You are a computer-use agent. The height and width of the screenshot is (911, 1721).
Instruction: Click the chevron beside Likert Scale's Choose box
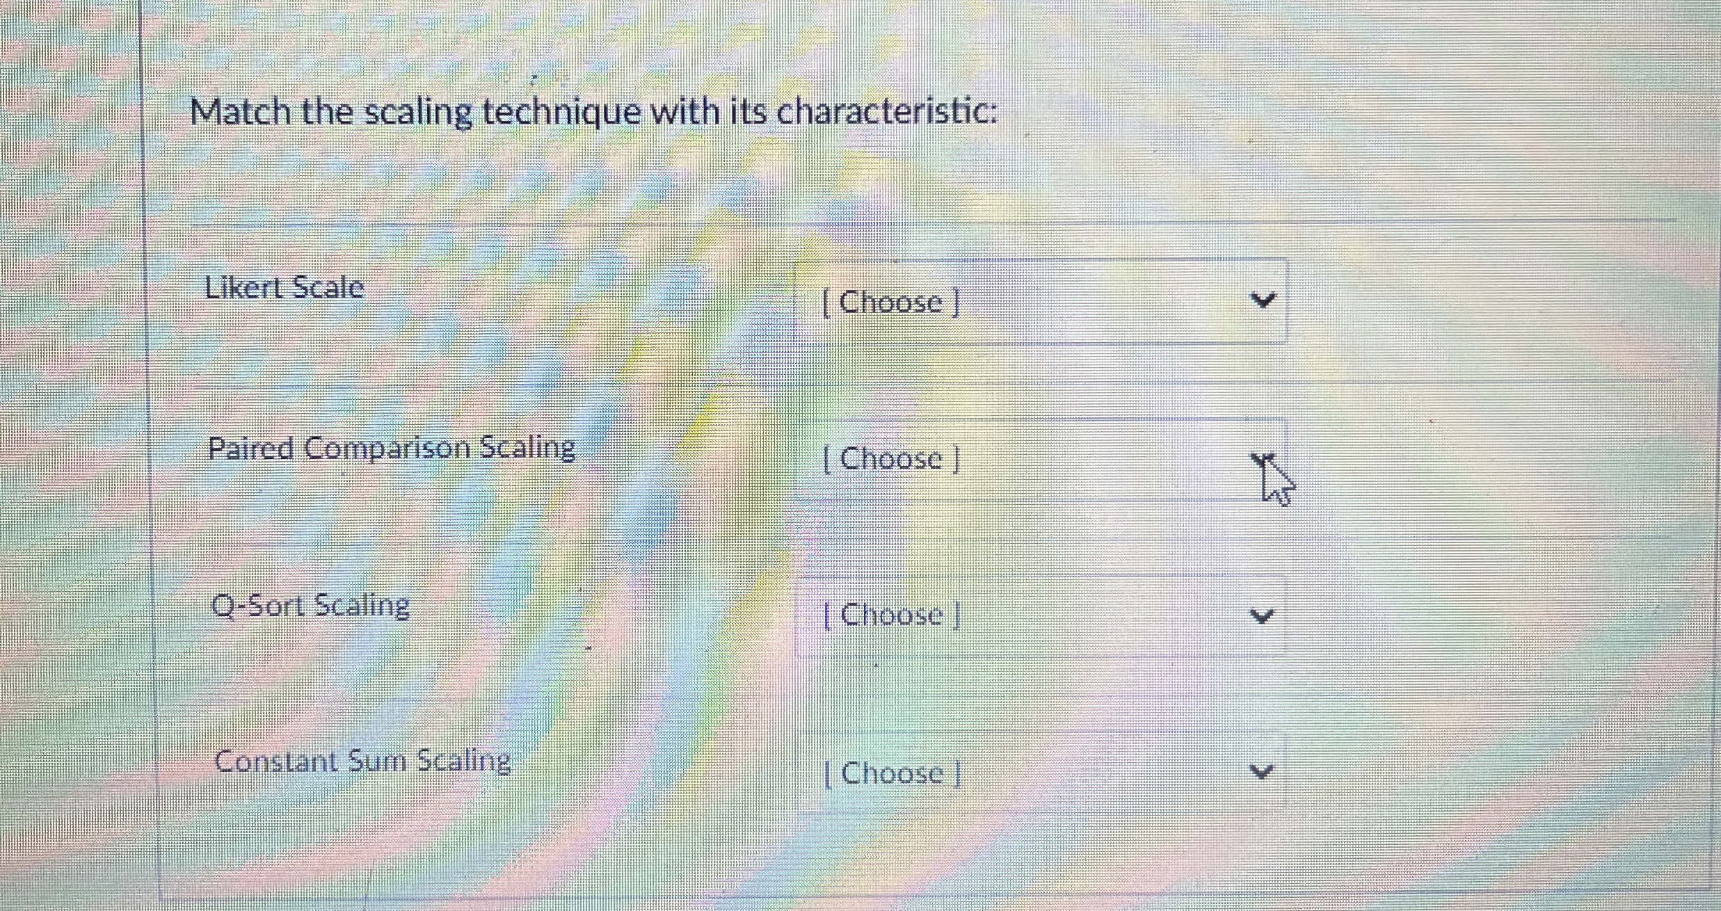point(1264,300)
